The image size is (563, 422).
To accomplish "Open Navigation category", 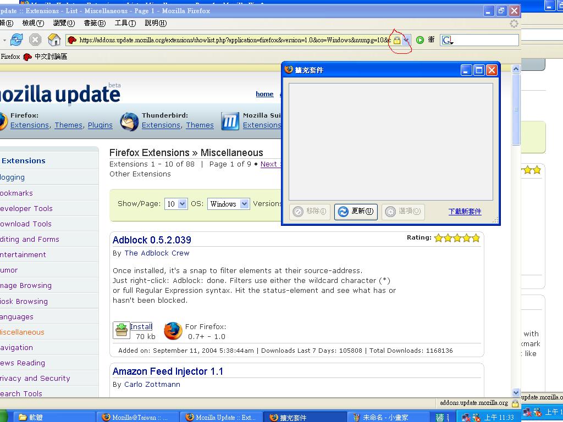I will 16,347.
